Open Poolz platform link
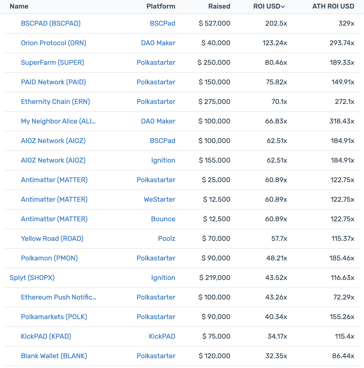Screen dimensions: 364x368 (167, 238)
